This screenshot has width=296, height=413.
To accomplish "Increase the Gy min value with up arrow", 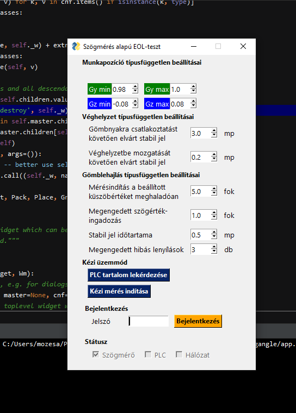I will 135,87.
